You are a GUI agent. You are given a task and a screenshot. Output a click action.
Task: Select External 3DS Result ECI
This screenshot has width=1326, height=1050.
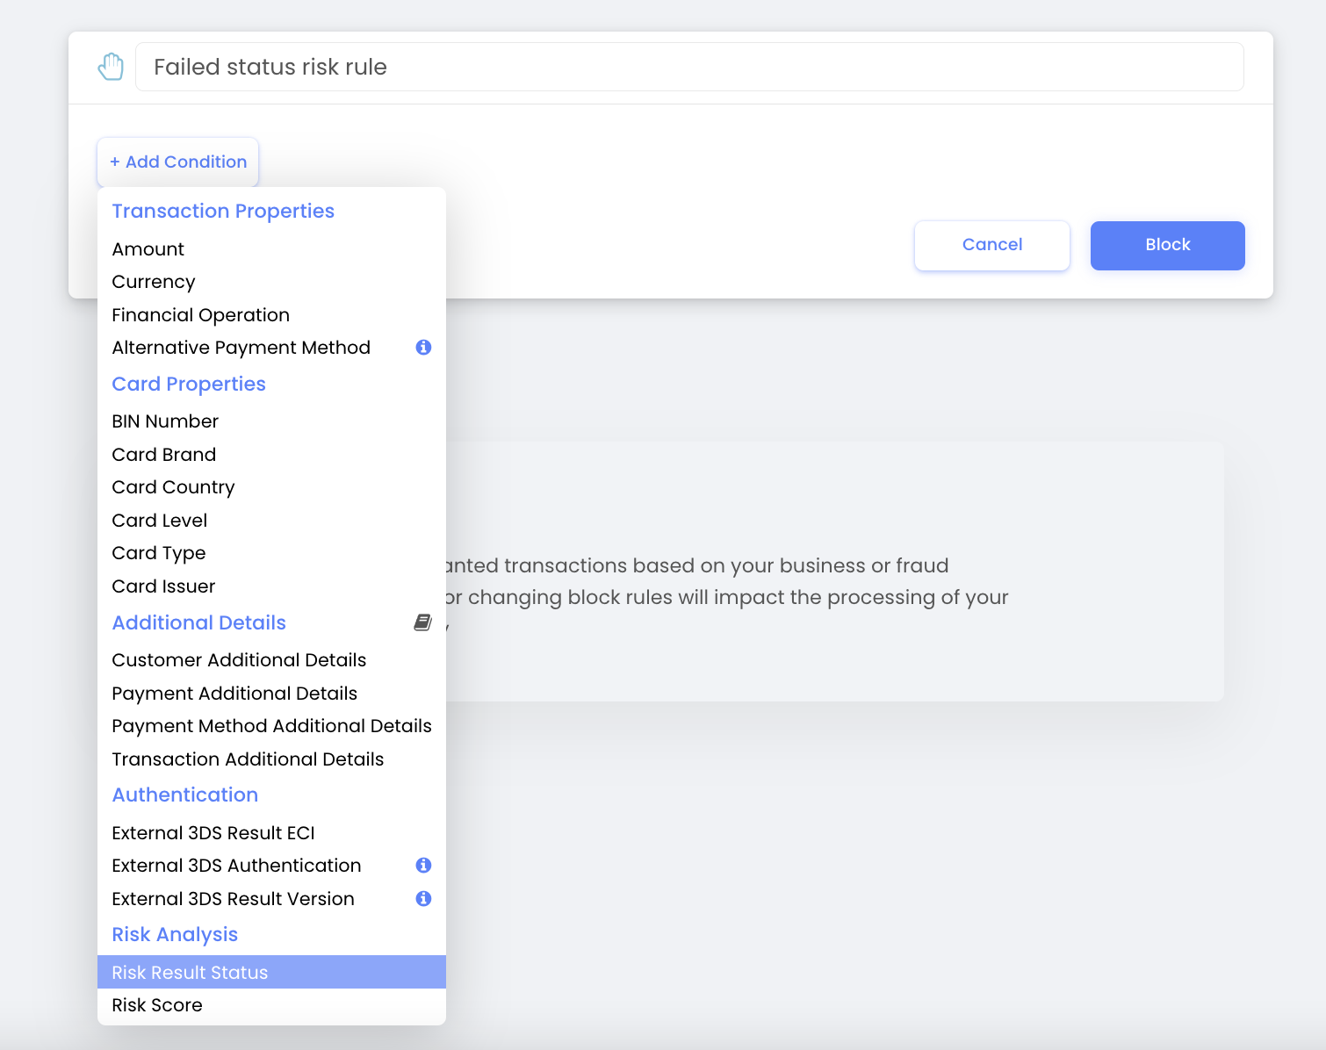pos(271,833)
